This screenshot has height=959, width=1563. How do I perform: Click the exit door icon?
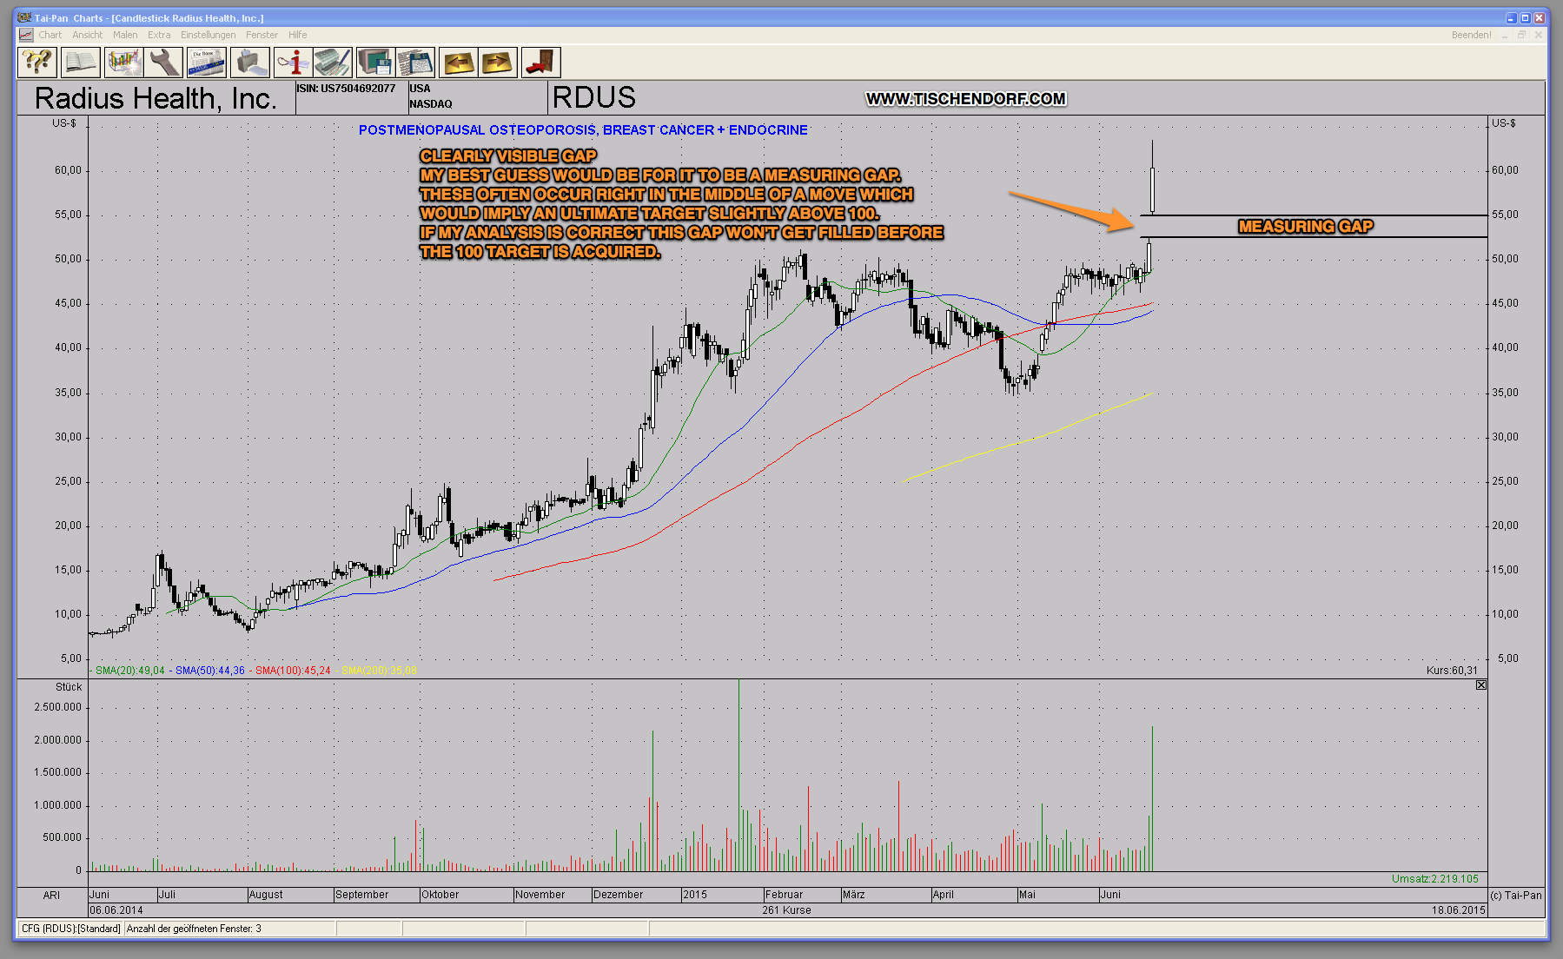[540, 63]
